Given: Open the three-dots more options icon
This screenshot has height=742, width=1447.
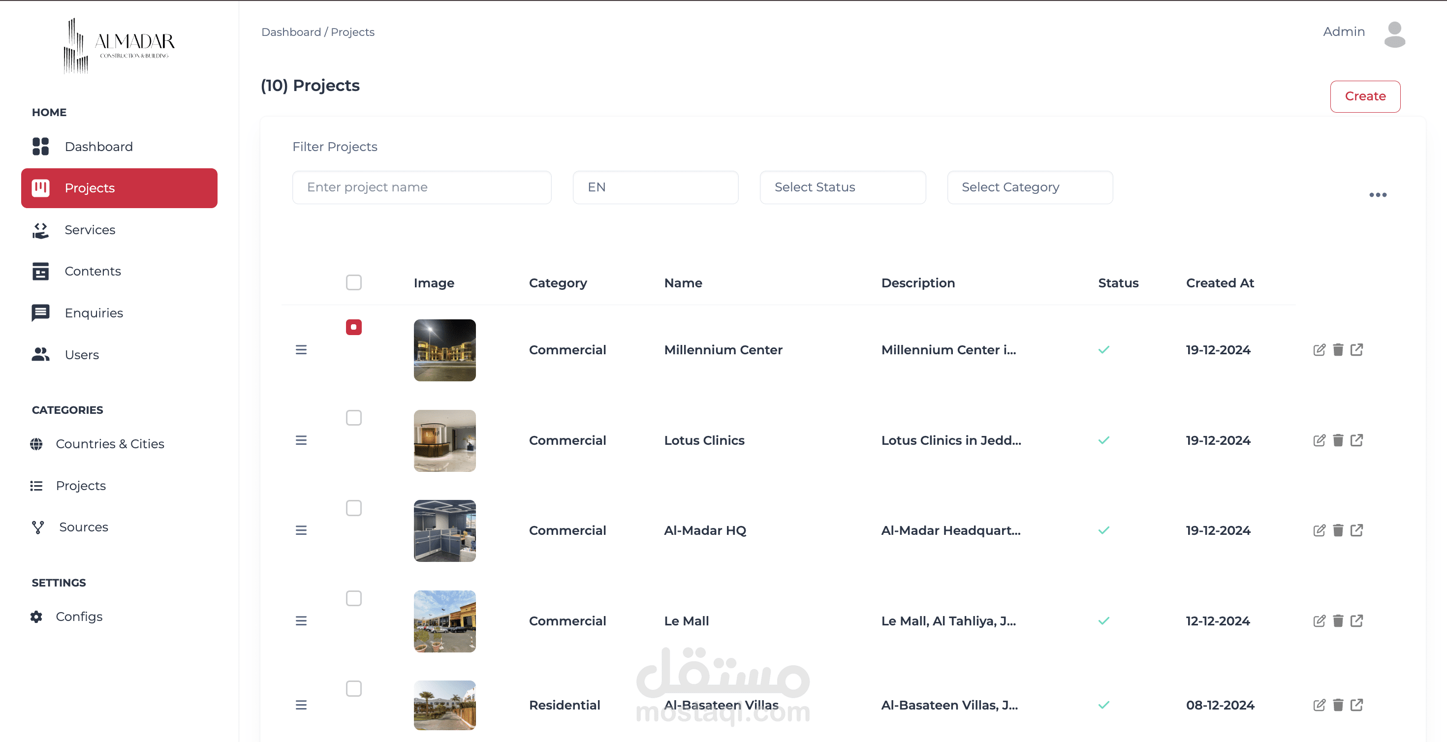Looking at the screenshot, I should tap(1377, 195).
